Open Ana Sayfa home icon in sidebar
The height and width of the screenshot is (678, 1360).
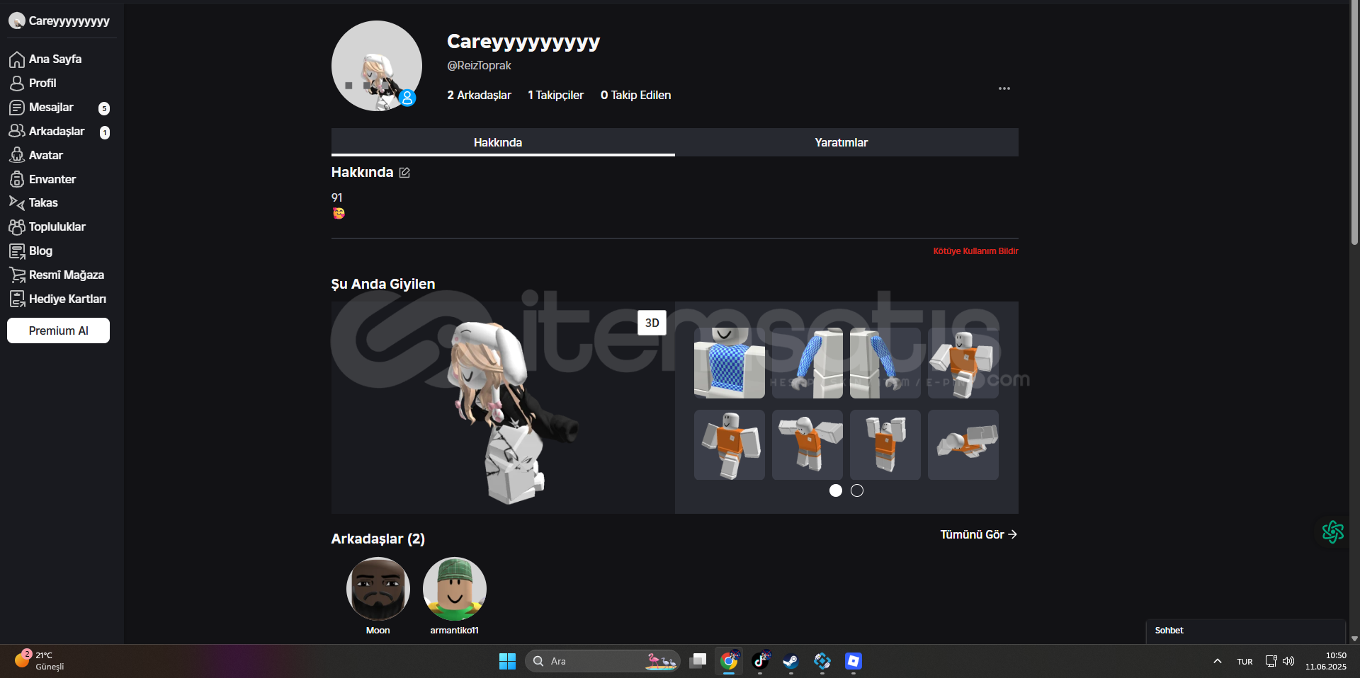(17, 59)
